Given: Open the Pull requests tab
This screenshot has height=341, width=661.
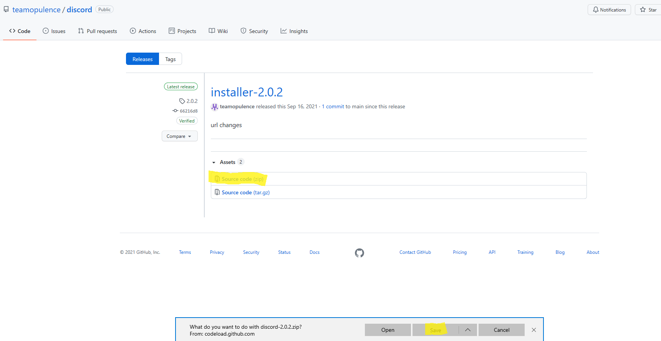Looking at the screenshot, I should point(98,31).
